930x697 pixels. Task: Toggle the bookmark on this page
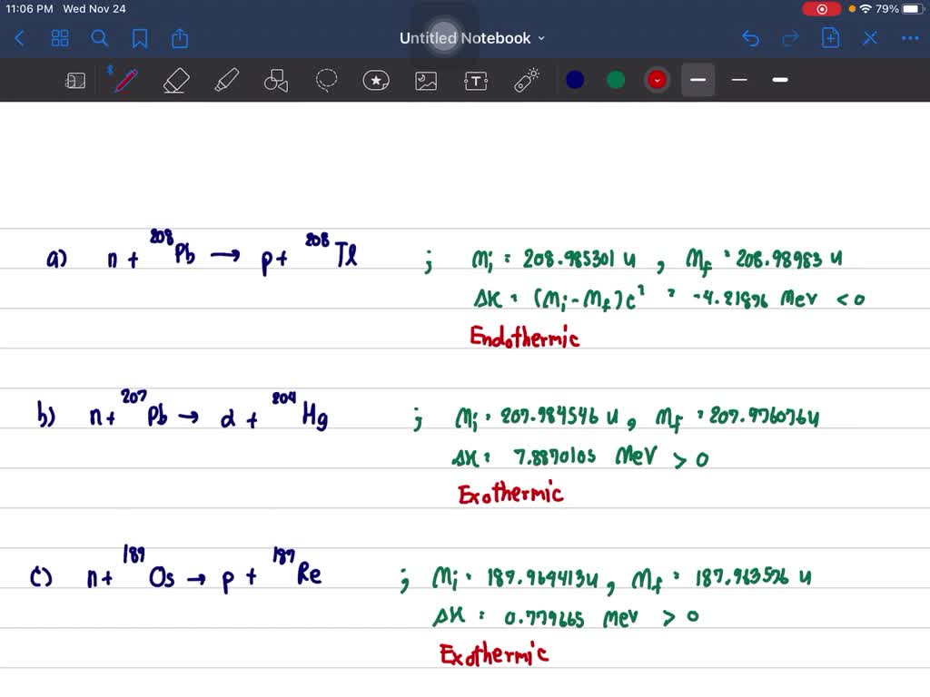(x=138, y=38)
